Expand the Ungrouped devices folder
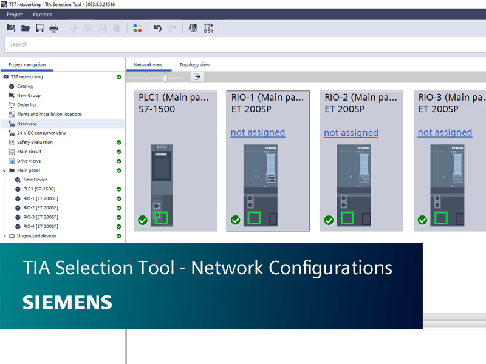Image resolution: width=486 pixels, height=364 pixels. [5, 236]
